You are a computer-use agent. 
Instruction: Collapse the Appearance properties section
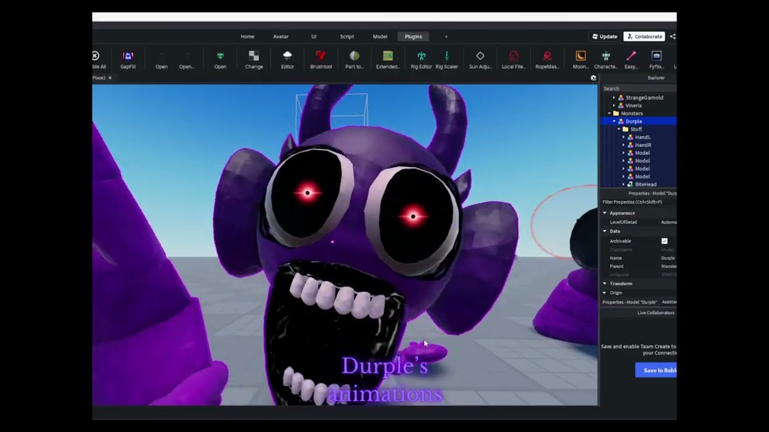click(x=605, y=213)
